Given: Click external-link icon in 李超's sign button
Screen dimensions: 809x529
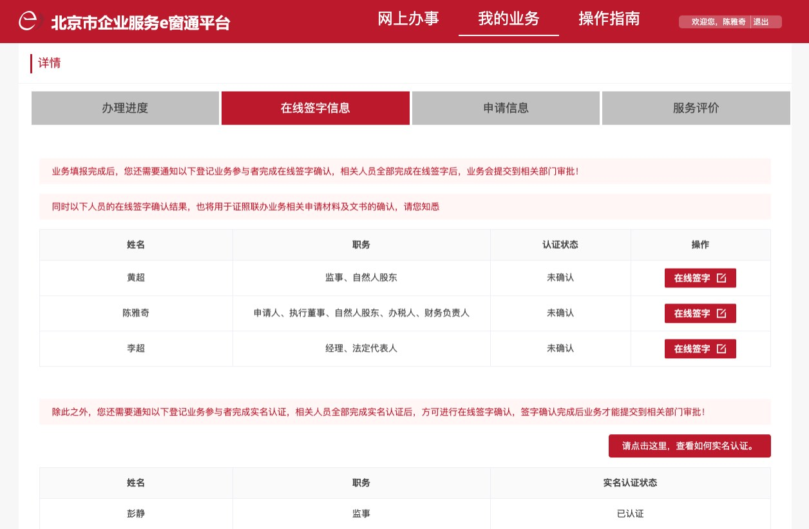Looking at the screenshot, I should coord(721,349).
